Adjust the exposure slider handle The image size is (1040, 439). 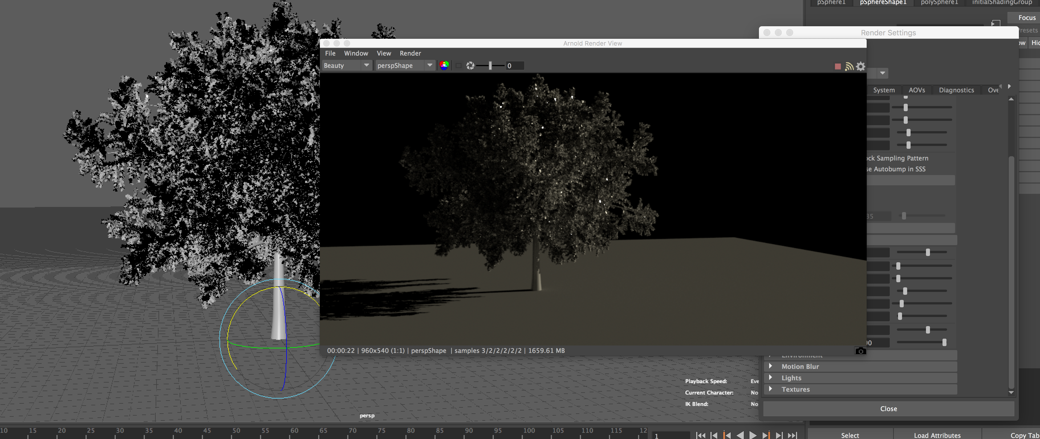click(x=490, y=66)
